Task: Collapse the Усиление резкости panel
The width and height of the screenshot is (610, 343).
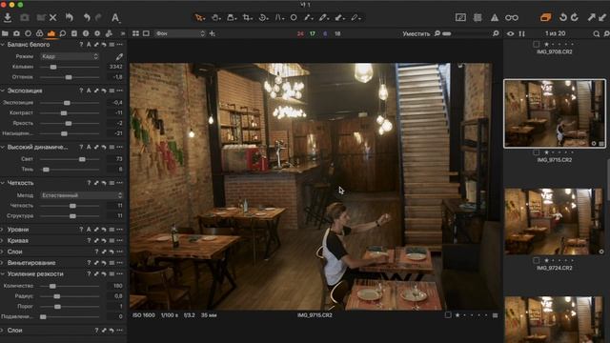Action: (3, 274)
